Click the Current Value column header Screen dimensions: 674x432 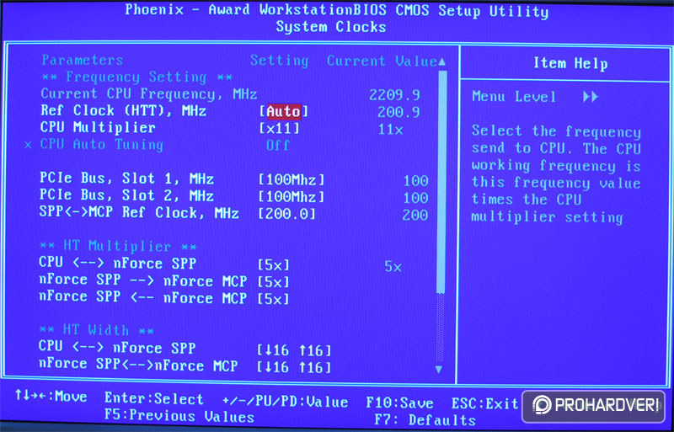click(382, 61)
